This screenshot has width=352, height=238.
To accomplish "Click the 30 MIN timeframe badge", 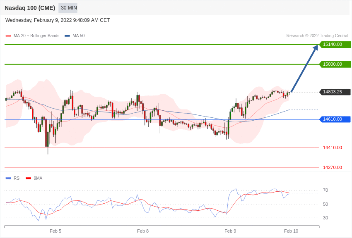I will [68, 8].
